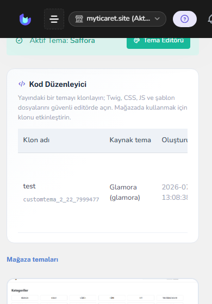Click the palette icon on Tema Editörü
The width and height of the screenshot is (212, 304).
pos(136,40)
